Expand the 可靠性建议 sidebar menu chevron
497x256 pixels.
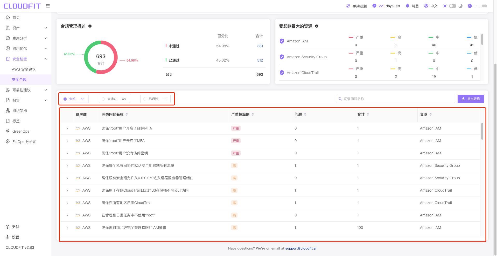46,90
